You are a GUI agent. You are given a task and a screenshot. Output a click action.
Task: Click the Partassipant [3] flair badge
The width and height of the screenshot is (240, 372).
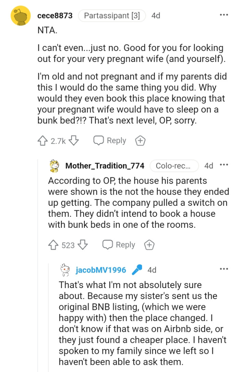(x=112, y=15)
